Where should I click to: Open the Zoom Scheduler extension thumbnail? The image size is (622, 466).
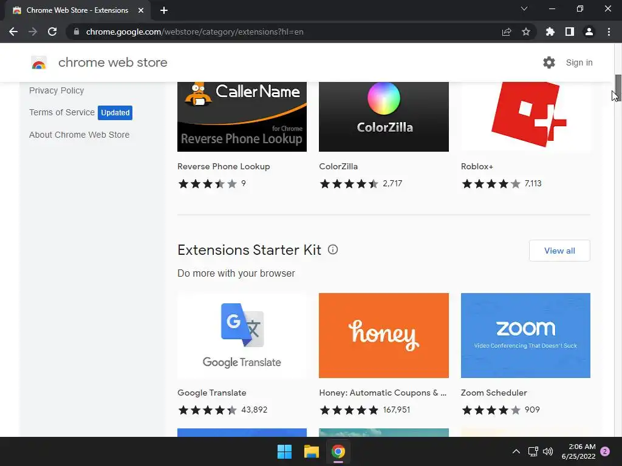525,335
